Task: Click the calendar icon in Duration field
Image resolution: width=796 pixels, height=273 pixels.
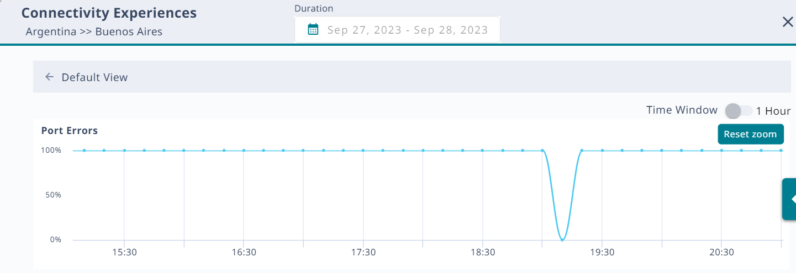Action: 313,30
